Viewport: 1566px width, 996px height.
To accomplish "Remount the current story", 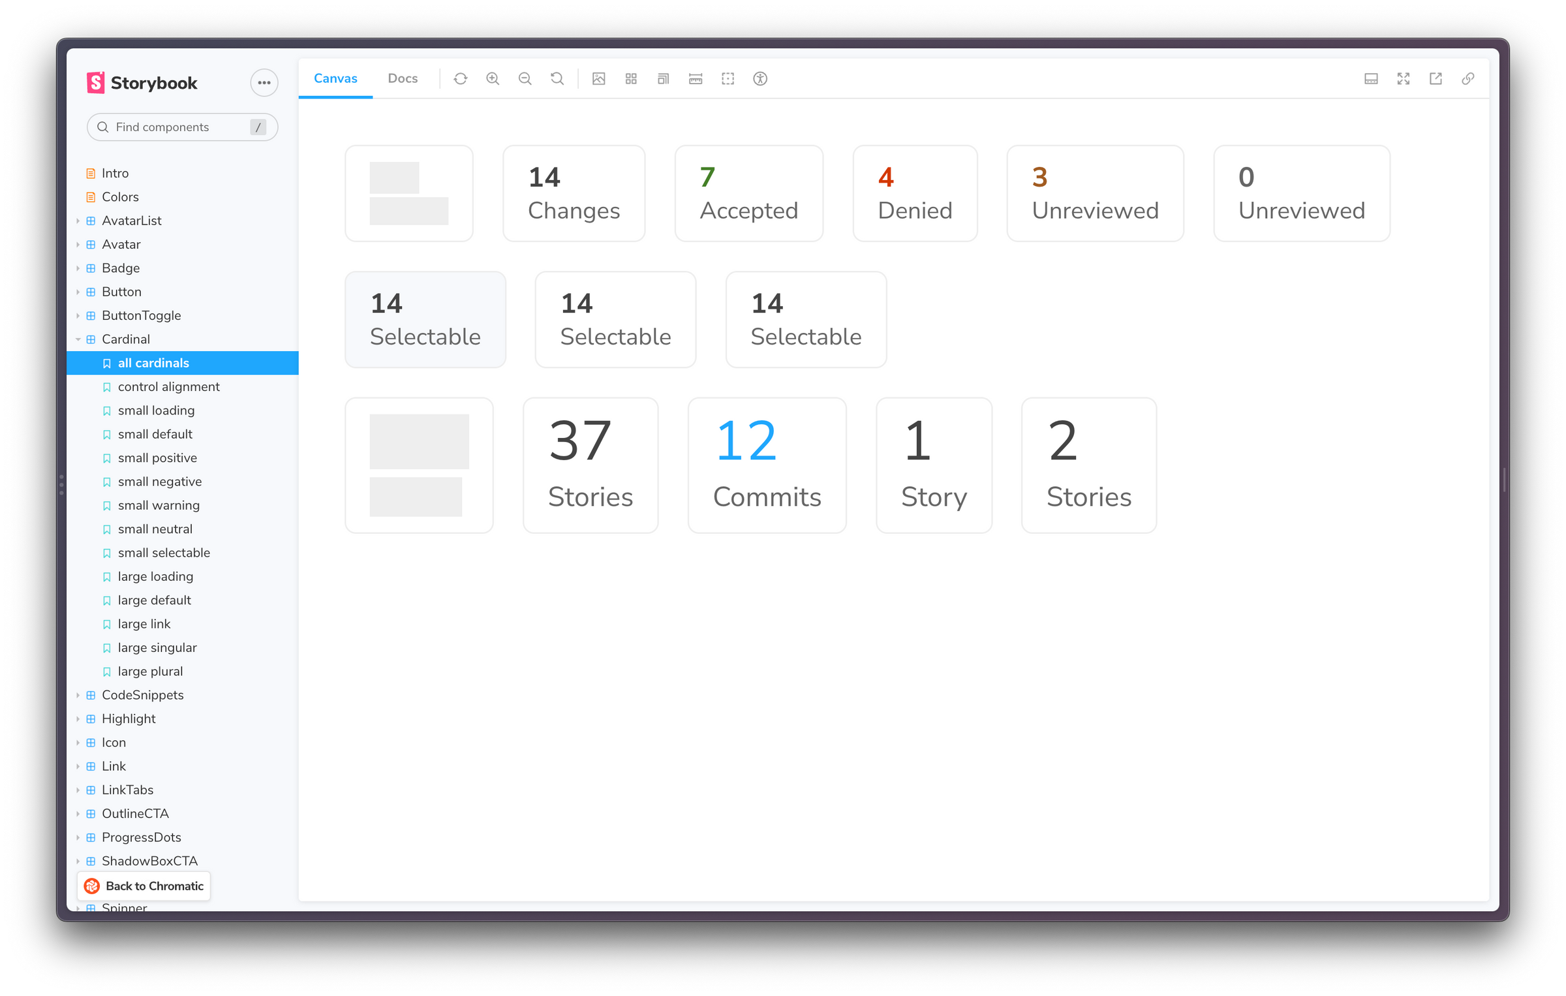I will click(461, 78).
